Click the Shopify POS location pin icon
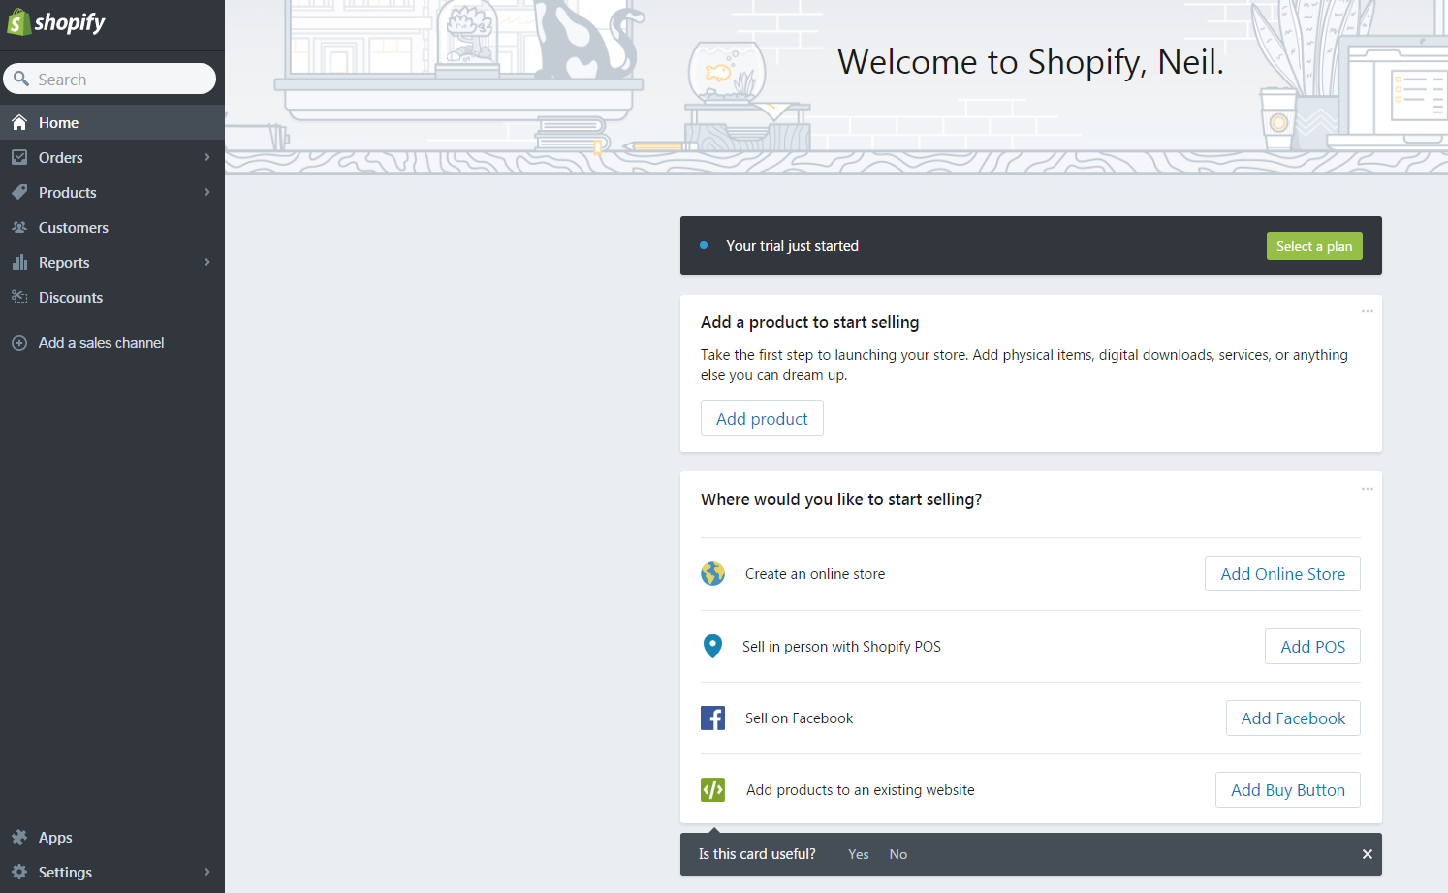 (712, 646)
